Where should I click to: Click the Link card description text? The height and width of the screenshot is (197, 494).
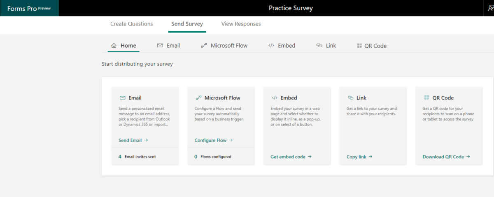coord(372,111)
